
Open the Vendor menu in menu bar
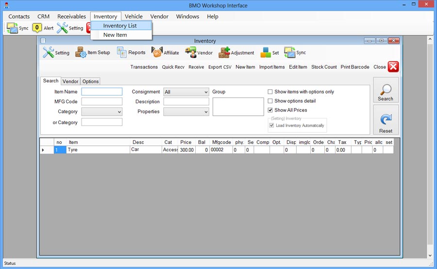point(159,16)
